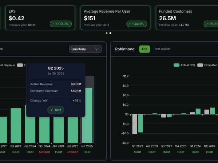Click the up-right arrow icon in +34.0% badge

click(x=129, y=24)
